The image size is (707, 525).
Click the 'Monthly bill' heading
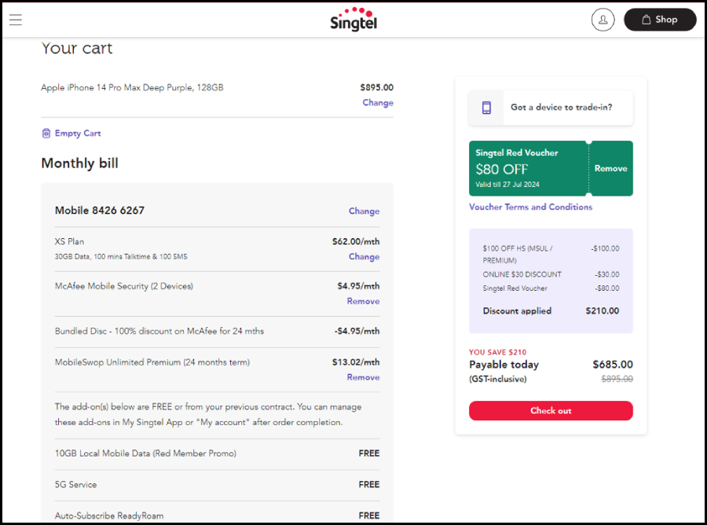coord(80,163)
